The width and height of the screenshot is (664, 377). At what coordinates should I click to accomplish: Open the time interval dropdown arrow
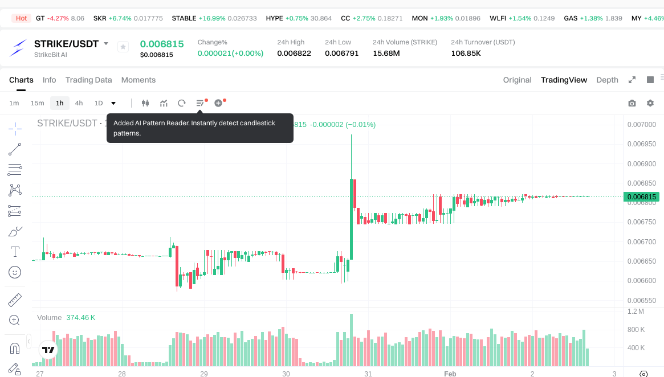(x=113, y=103)
